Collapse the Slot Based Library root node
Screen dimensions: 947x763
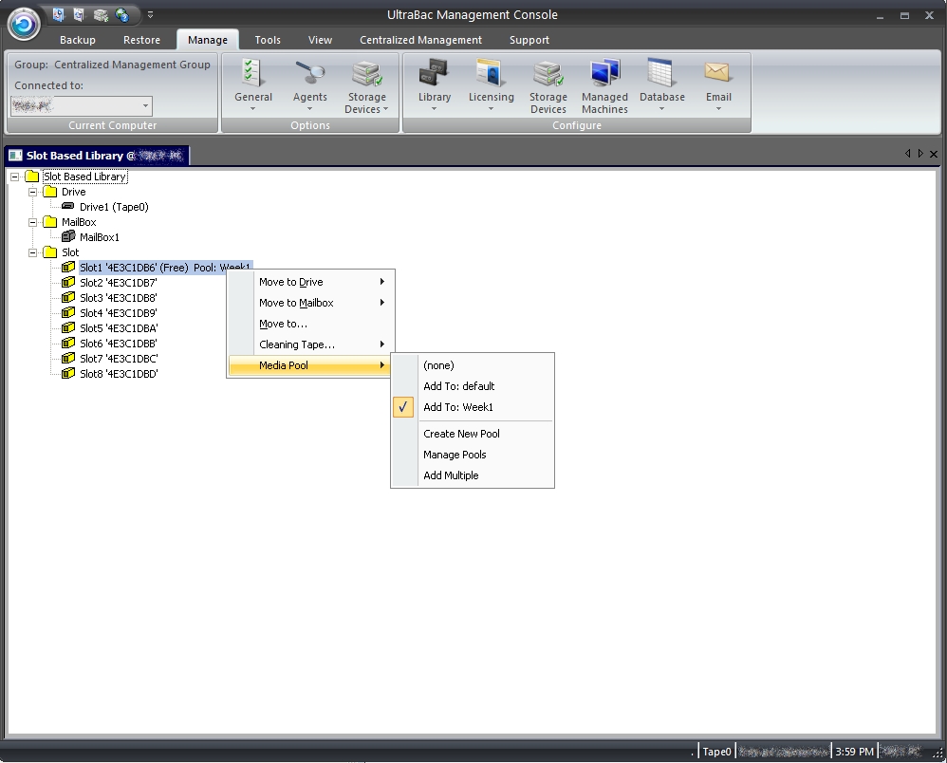[x=14, y=177]
